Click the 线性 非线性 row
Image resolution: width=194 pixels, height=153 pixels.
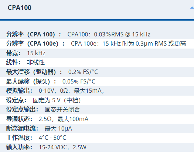(97, 63)
